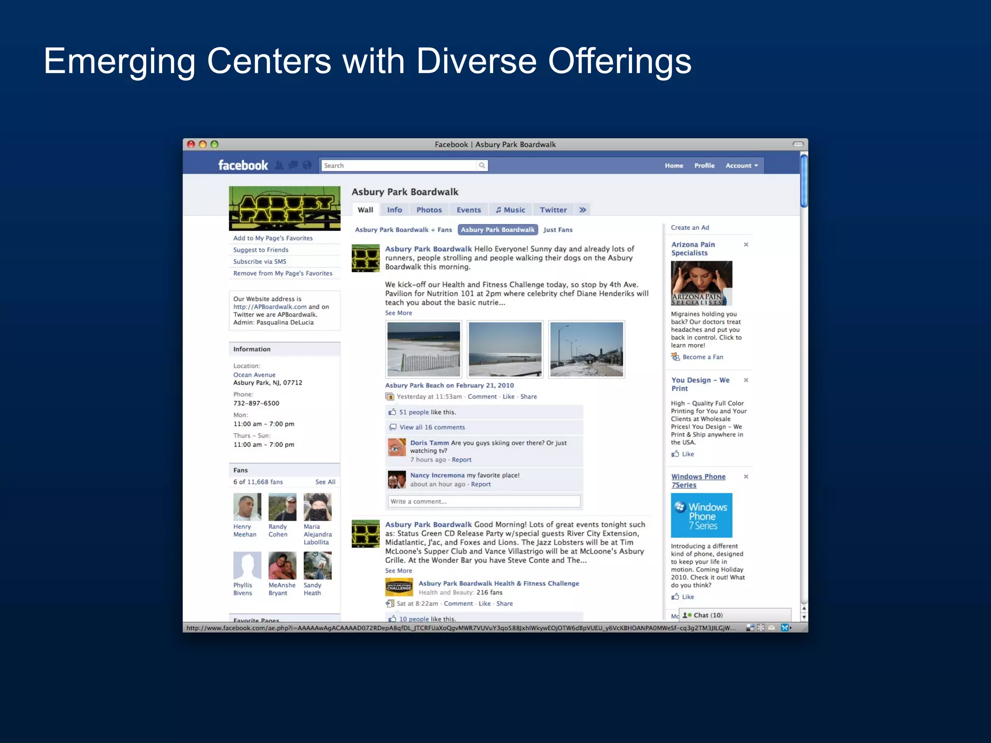Click mail envelope icon in status bar
Image resolution: width=991 pixels, height=743 pixels.
click(x=771, y=627)
